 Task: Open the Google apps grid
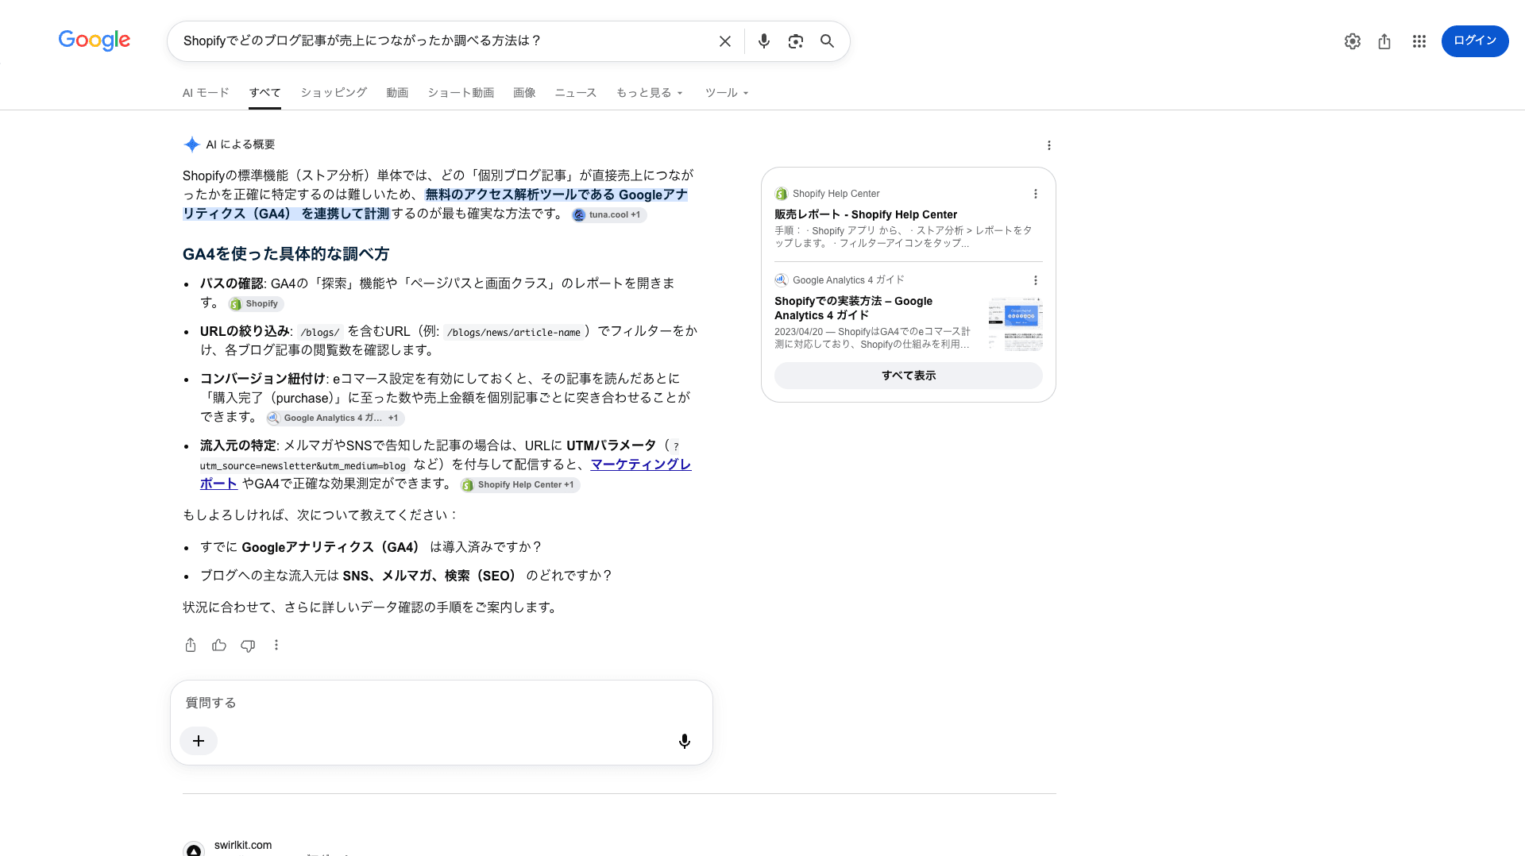1419,41
